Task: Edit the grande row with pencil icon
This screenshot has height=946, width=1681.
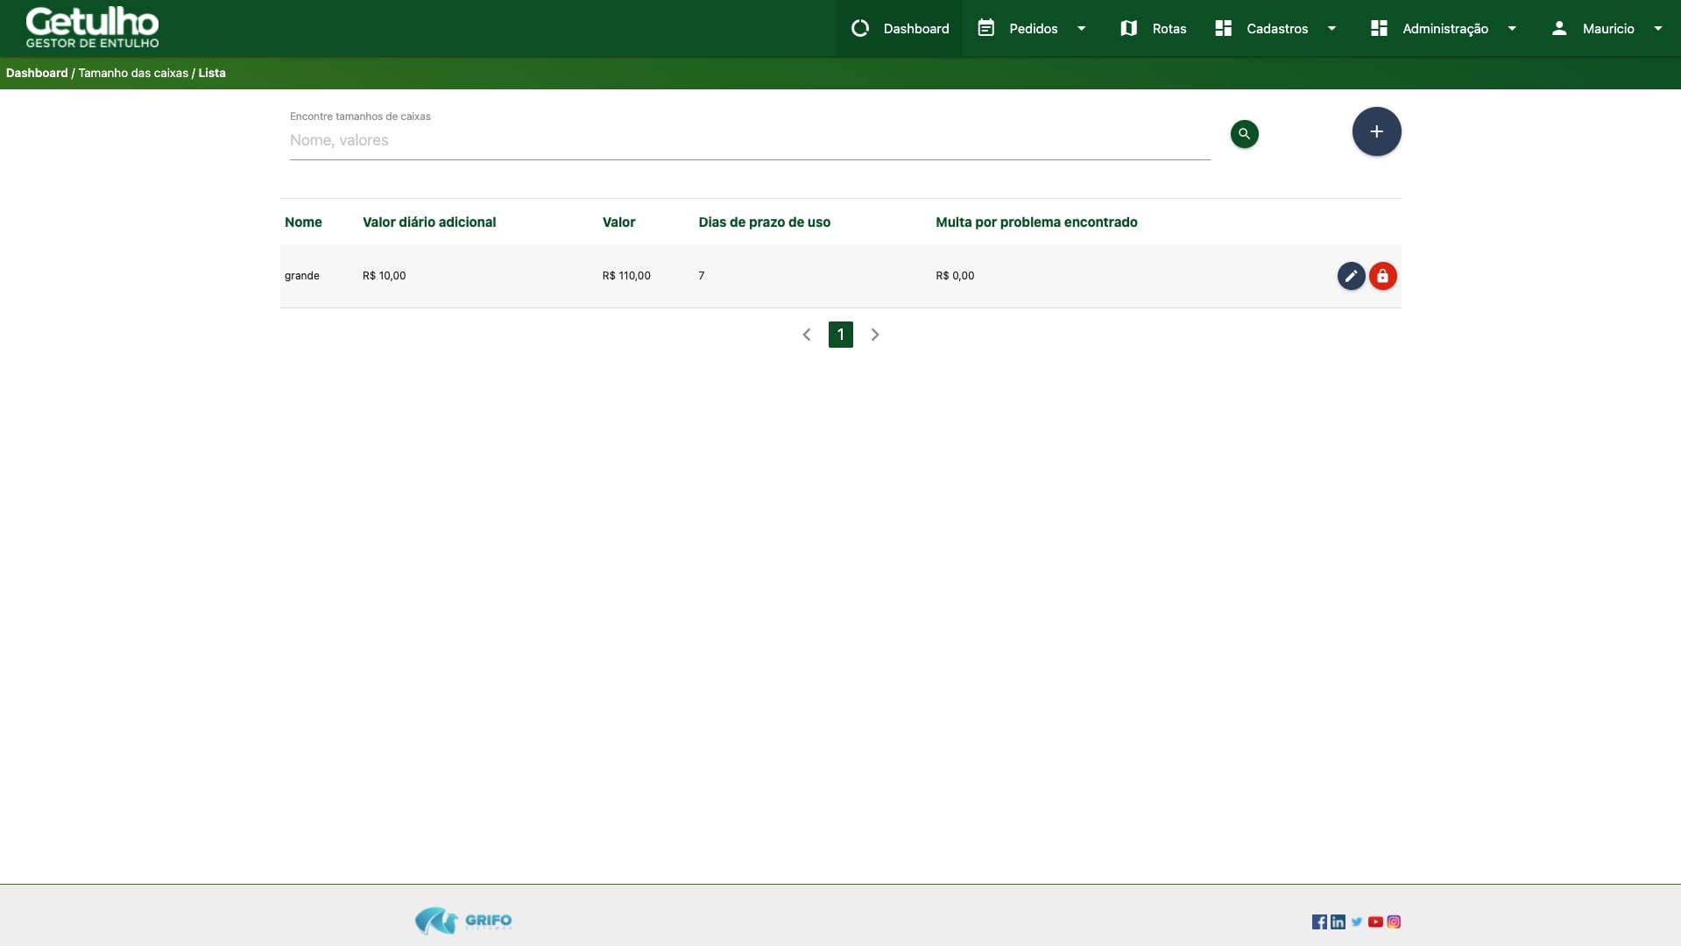Action: (1351, 276)
